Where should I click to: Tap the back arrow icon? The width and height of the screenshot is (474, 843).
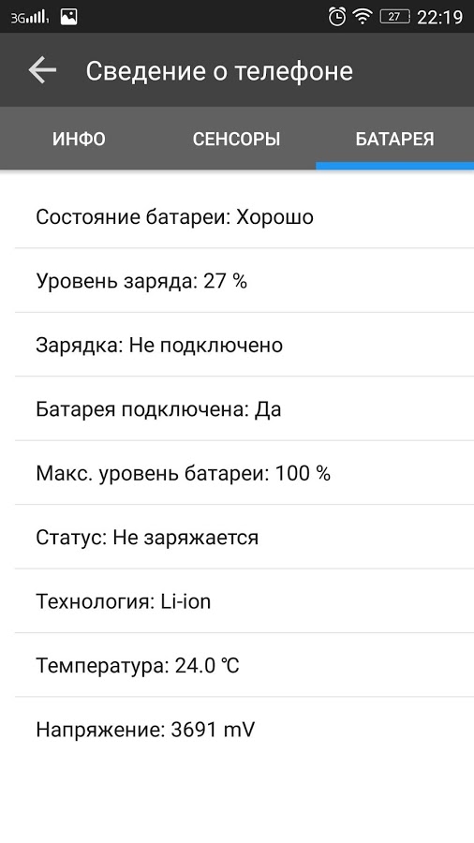tap(42, 70)
